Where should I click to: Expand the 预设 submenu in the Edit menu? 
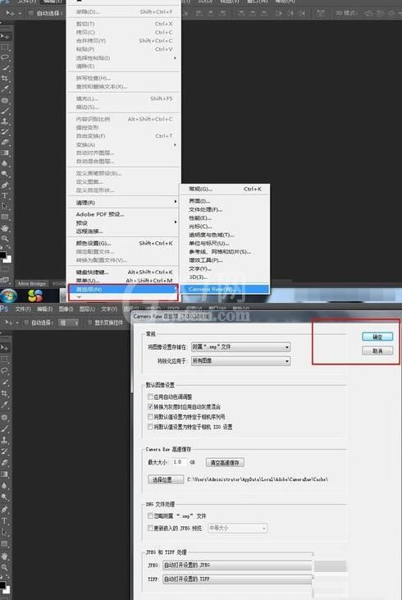tap(124, 222)
